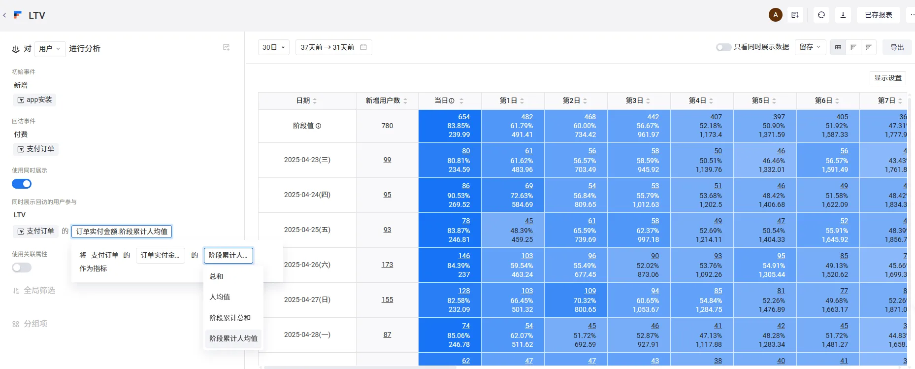Open the 30日 period dropdown

[x=273, y=47]
